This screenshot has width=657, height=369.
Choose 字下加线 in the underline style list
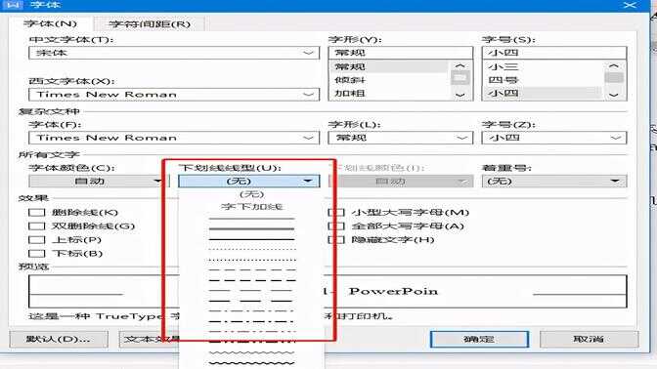pos(251,207)
